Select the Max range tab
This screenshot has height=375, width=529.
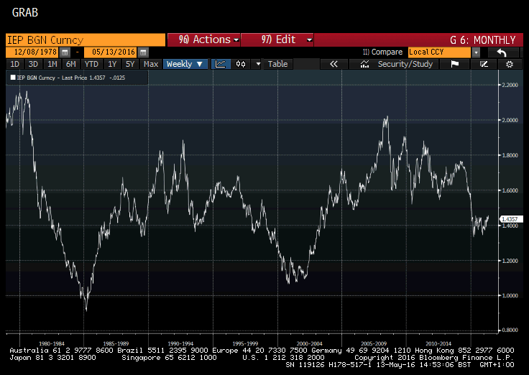[151, 64]
